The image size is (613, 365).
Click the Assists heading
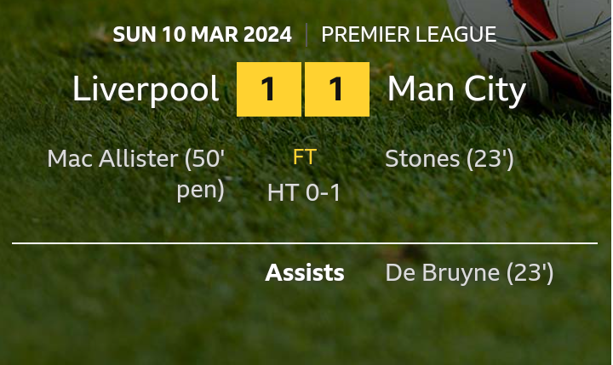[305, 273]
